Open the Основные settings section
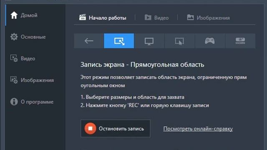 (x=35, y=37)
